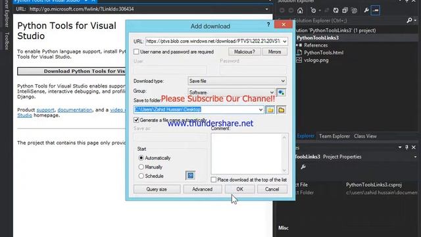This screenshot has width=421, height=237.
Task: Check Place download at the top of list
Action: click(213, 180)
